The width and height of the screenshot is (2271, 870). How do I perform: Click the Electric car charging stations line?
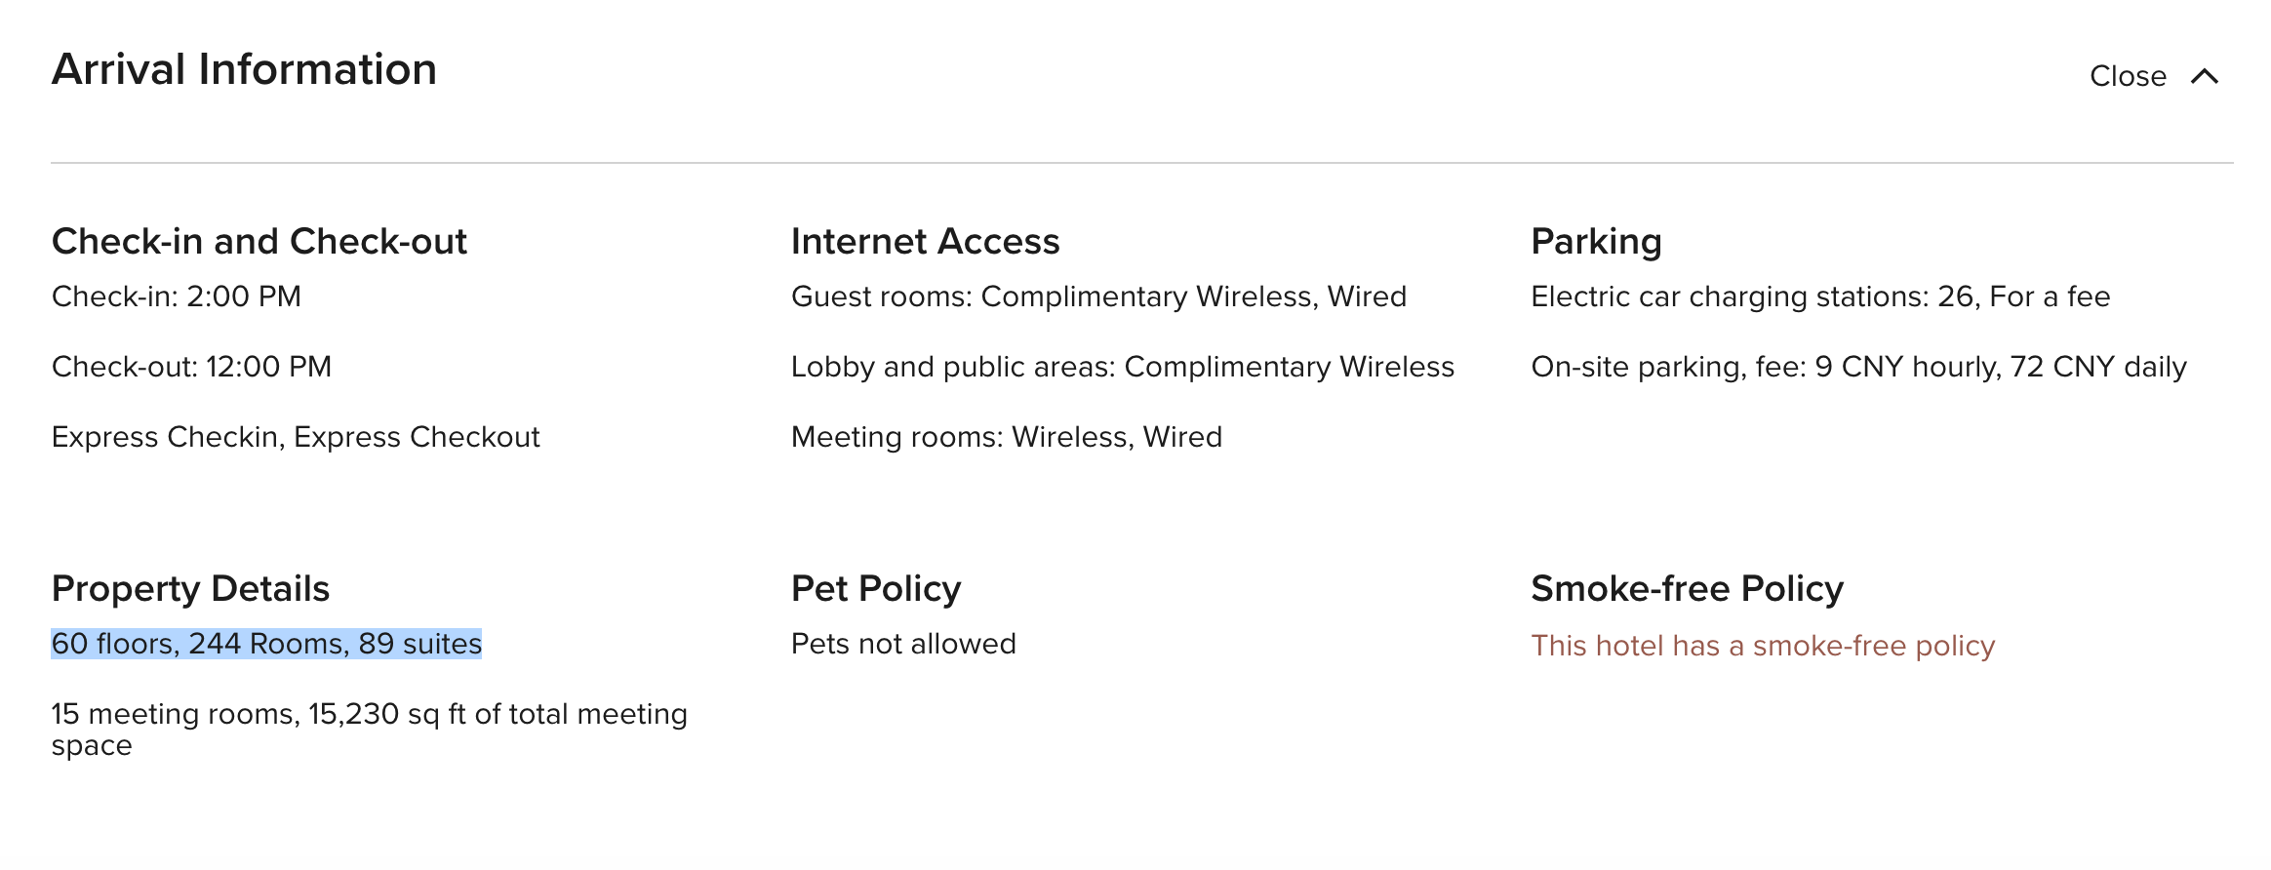[1820, 297]
